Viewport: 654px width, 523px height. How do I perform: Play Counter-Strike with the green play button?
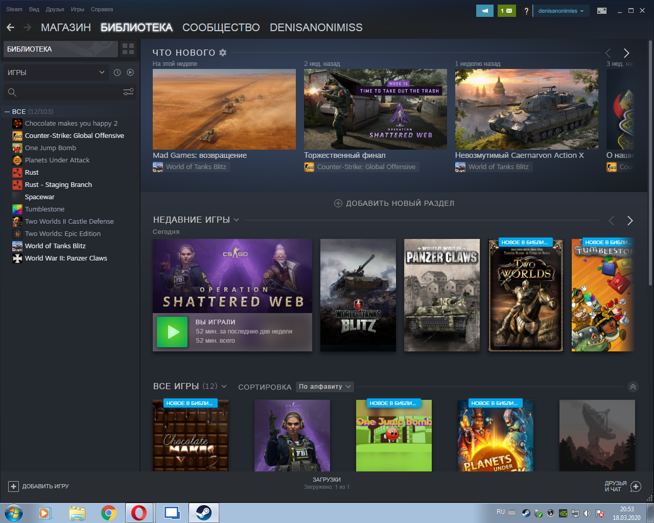click(x=172, y=332)
